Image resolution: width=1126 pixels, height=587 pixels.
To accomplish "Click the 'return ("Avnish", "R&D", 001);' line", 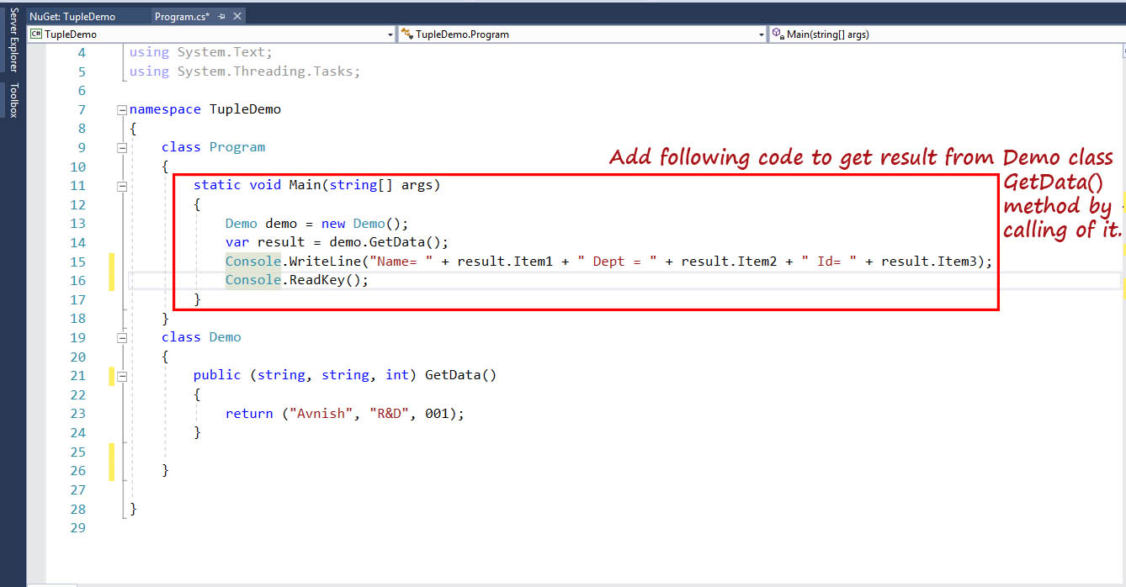I will [345, 414].
